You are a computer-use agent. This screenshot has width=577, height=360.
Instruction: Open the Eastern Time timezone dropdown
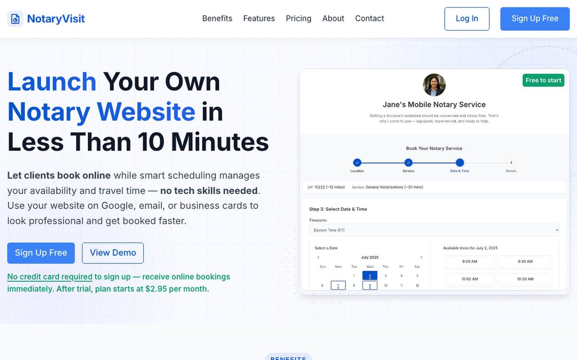(434, 230)
